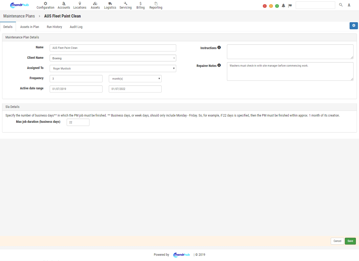Switch to the Run History tab

[54, 27]
